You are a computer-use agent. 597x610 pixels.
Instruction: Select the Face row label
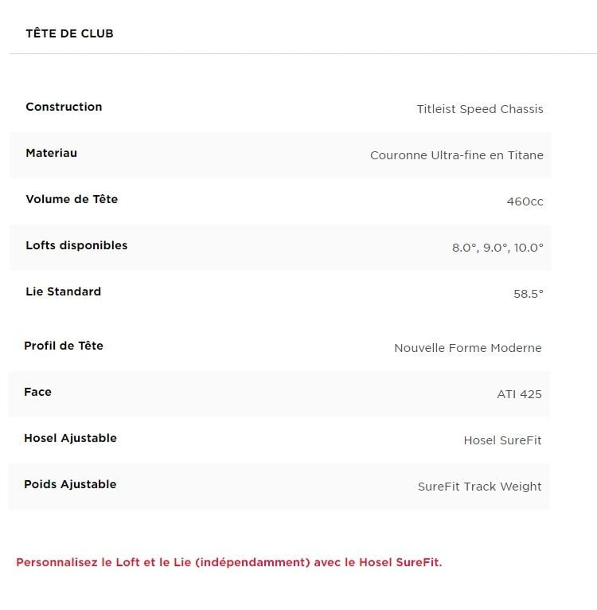[37, 392]
